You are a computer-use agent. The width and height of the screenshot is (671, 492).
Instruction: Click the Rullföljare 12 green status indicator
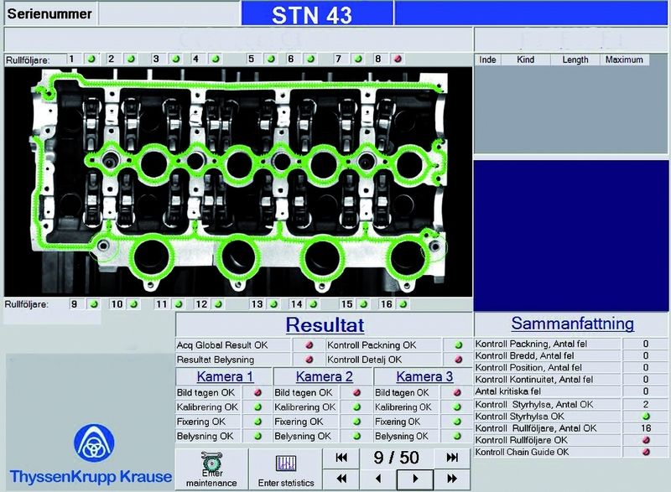(x=219, y=304)
